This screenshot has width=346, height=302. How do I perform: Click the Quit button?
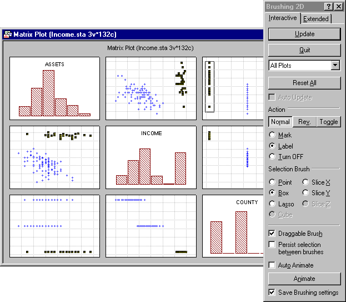pyautogui.click(x=304, y=50)
